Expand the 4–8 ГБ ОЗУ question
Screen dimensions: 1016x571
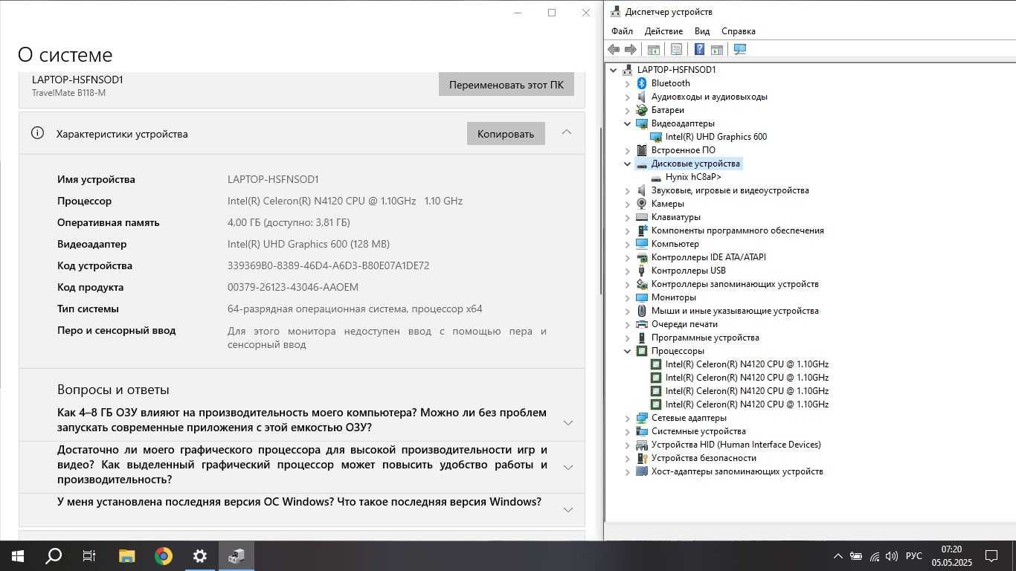tap(568, 422)
